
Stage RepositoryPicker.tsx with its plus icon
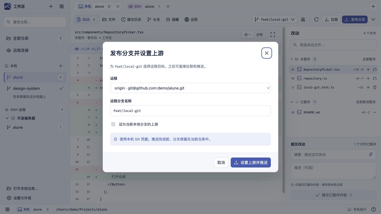point(368,70)
